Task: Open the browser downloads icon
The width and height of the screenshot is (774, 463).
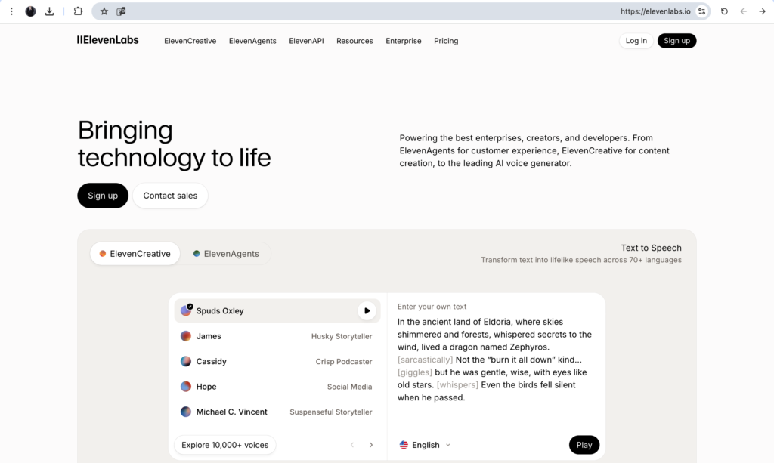Action: 50,11
